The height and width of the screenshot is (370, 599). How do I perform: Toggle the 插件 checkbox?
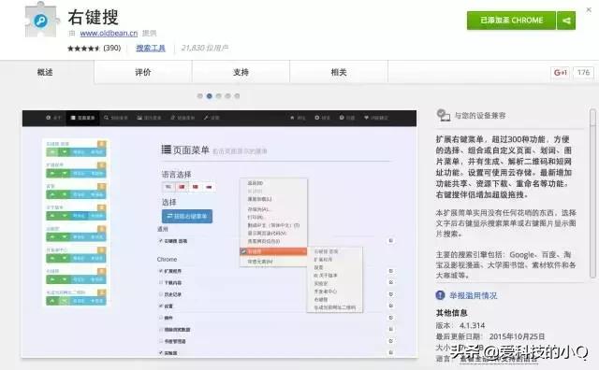[x=161, y=318]
